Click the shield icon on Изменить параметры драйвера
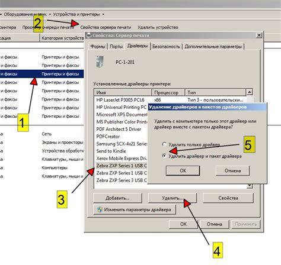Viewport: 281px width, 265px height. pos(100,209)
